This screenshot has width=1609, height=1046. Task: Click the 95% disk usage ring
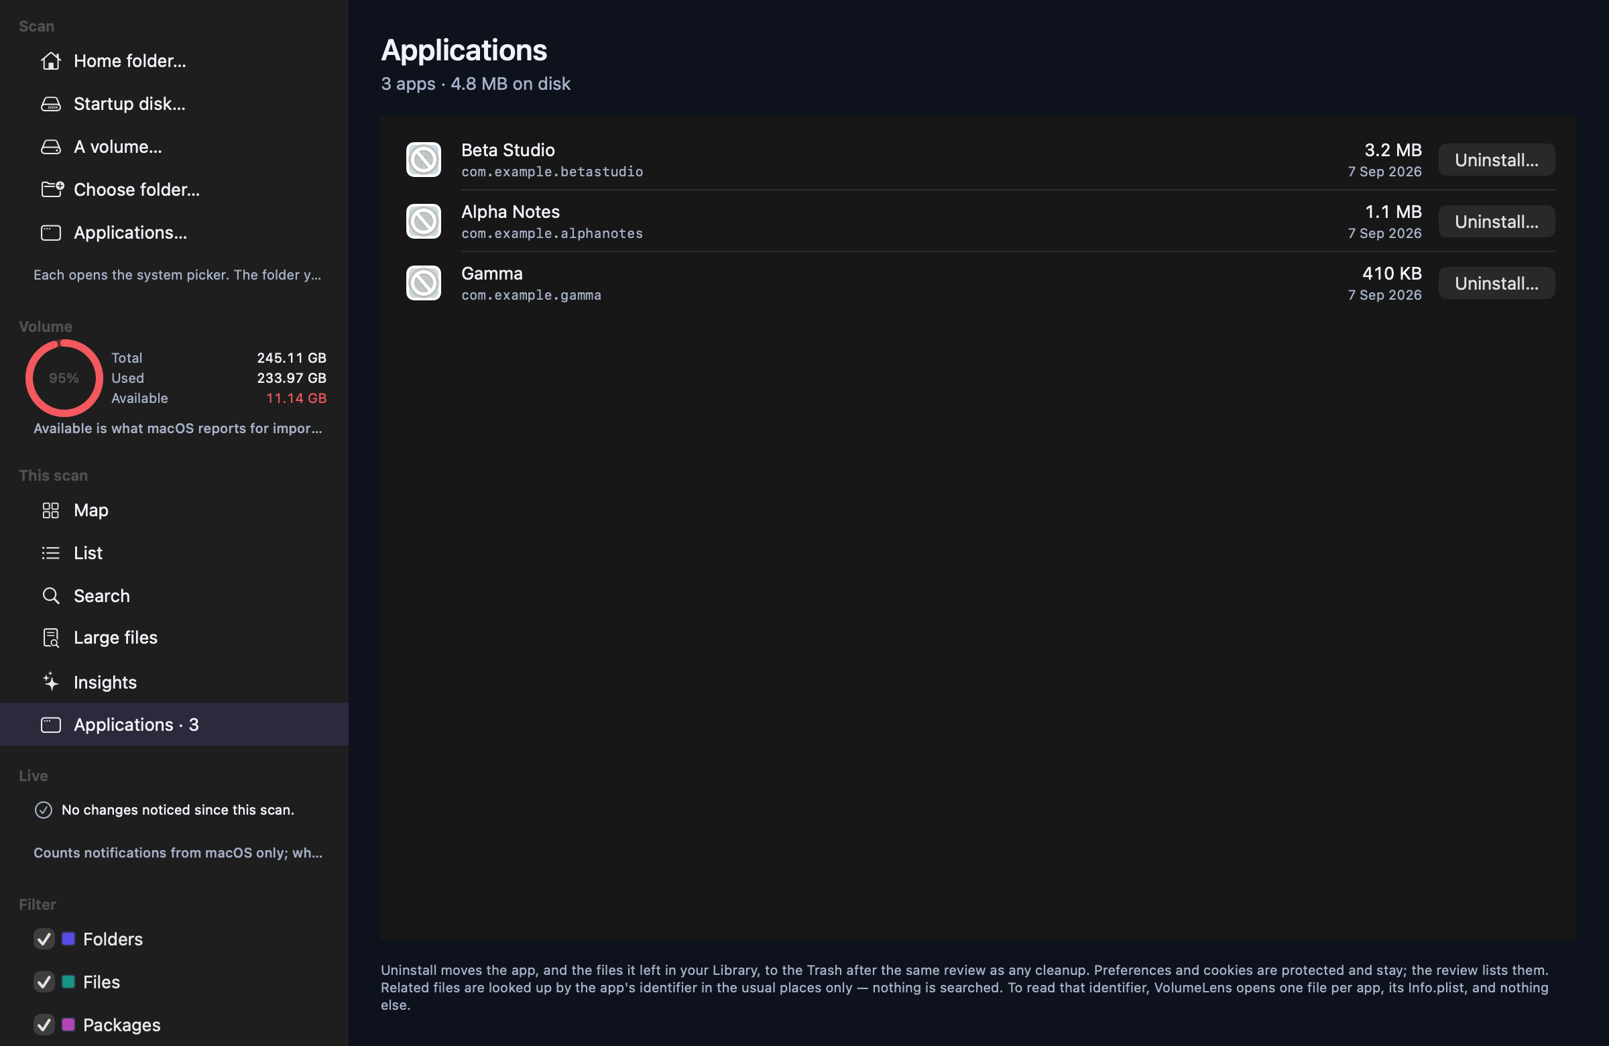click(64, 378)
